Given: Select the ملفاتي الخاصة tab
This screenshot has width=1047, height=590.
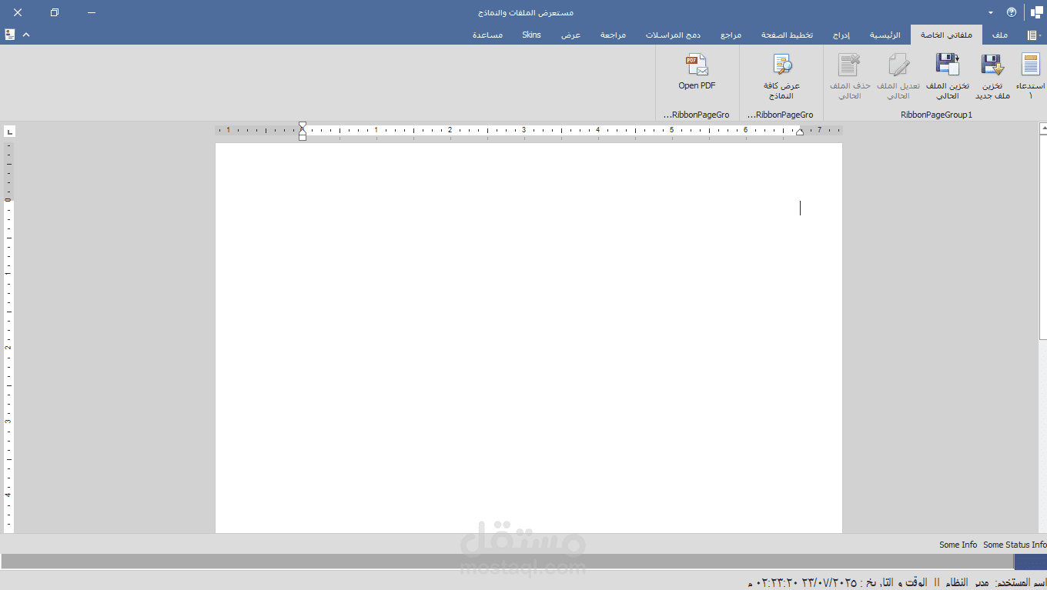Looking at the screenshot, I should (x=946, y=35).
